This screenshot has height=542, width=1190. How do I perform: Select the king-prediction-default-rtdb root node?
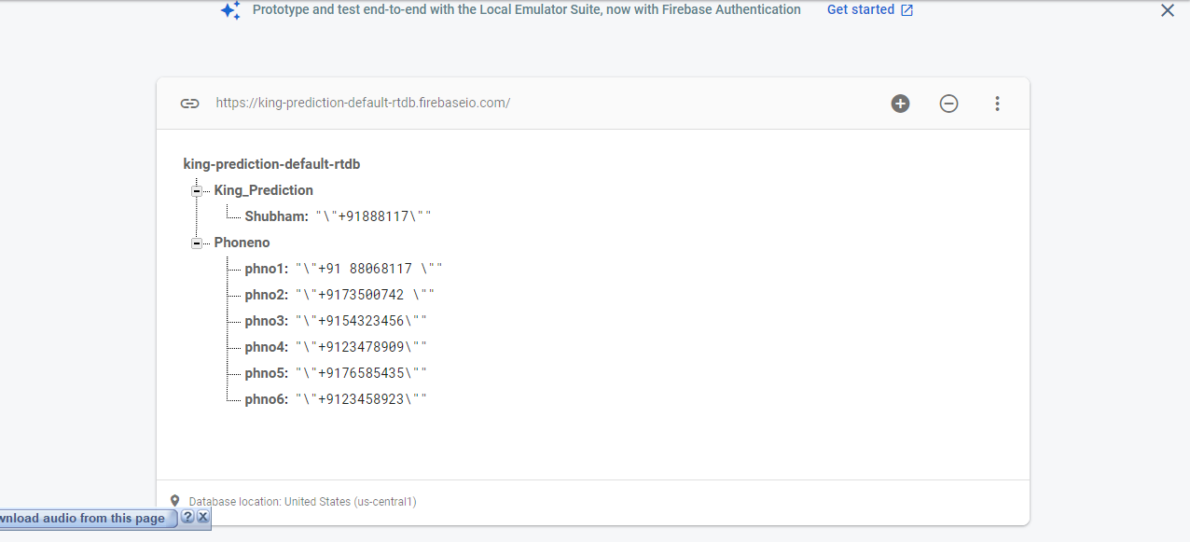point(271,164)
